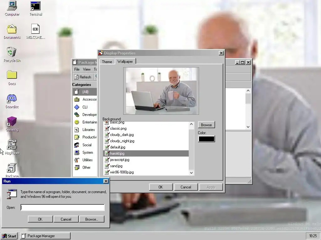Image resolution: width=321 pixels, height=240 pixels.
Task: Choose the Utilities category icon
Action: [x=77, y=160]
